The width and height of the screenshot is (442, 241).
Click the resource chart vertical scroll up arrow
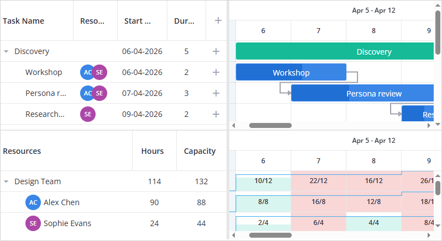(438, 176)
